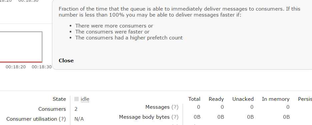Select the 00:18:30 label below the chart

[42, 67]
